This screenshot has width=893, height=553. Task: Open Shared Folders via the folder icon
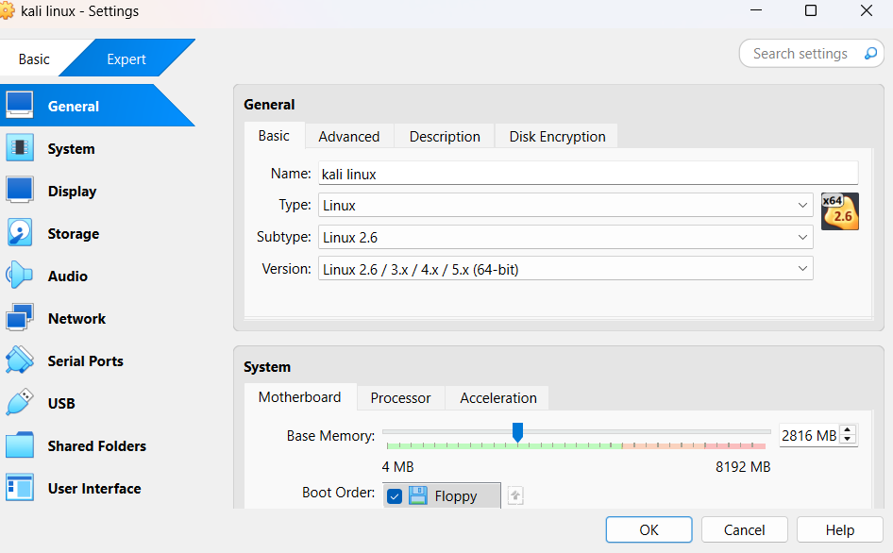click(20, 445)
